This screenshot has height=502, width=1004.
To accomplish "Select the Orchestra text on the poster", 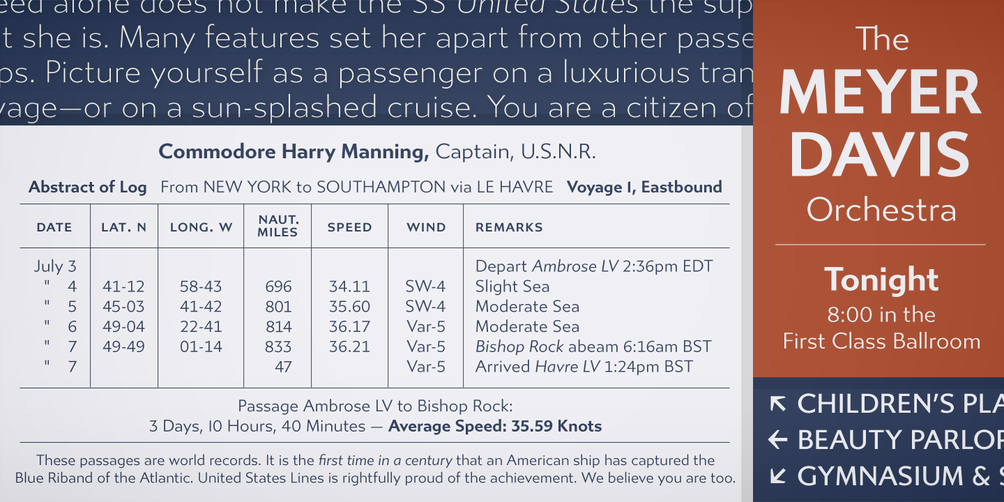I will tap(881, 210).
